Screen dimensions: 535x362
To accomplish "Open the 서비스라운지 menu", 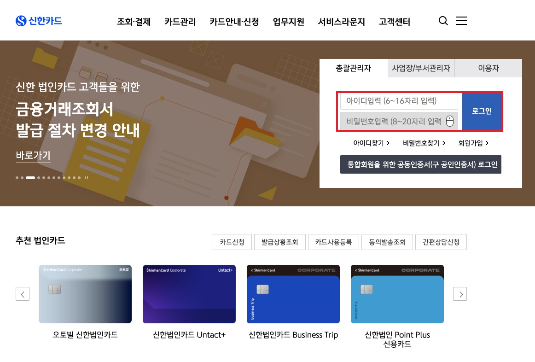I will [342, 22].
